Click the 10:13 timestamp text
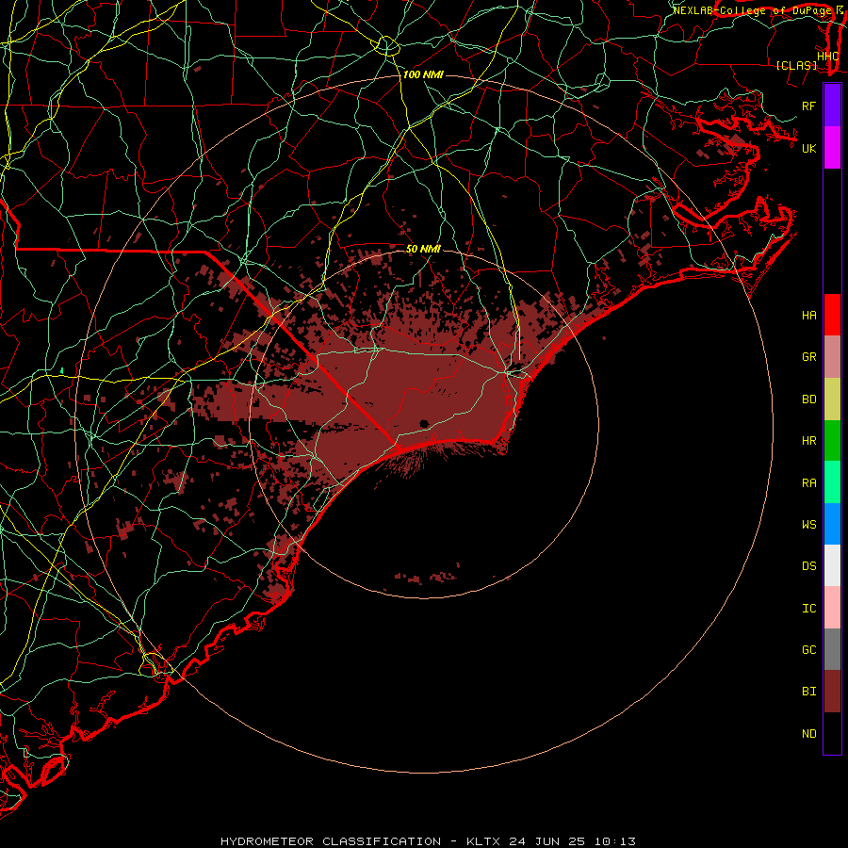The height and width of the screenshot is (848, 848). click(x=615, y=841)
